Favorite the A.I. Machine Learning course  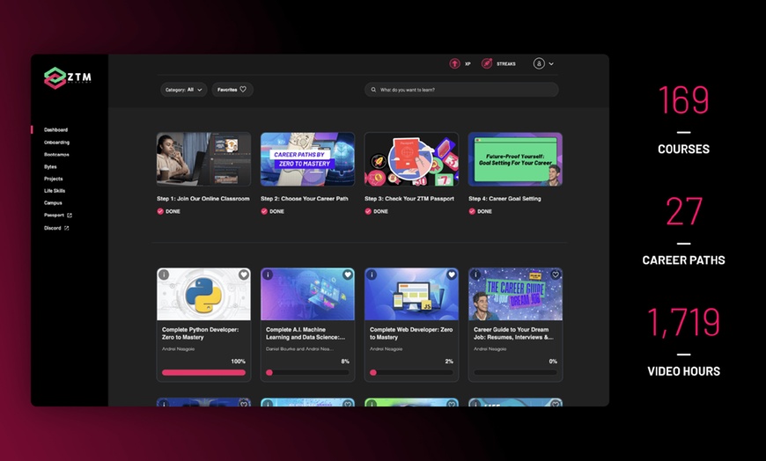pos(347,275)
